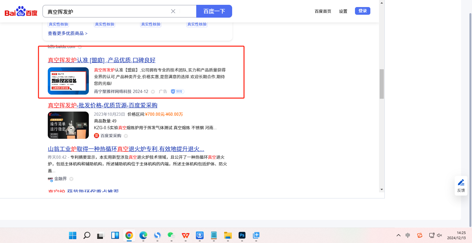This screenshot has width=472, height=243.
Task: Launch WPS Office from the taskbar
Action: [x=186, y=236]
